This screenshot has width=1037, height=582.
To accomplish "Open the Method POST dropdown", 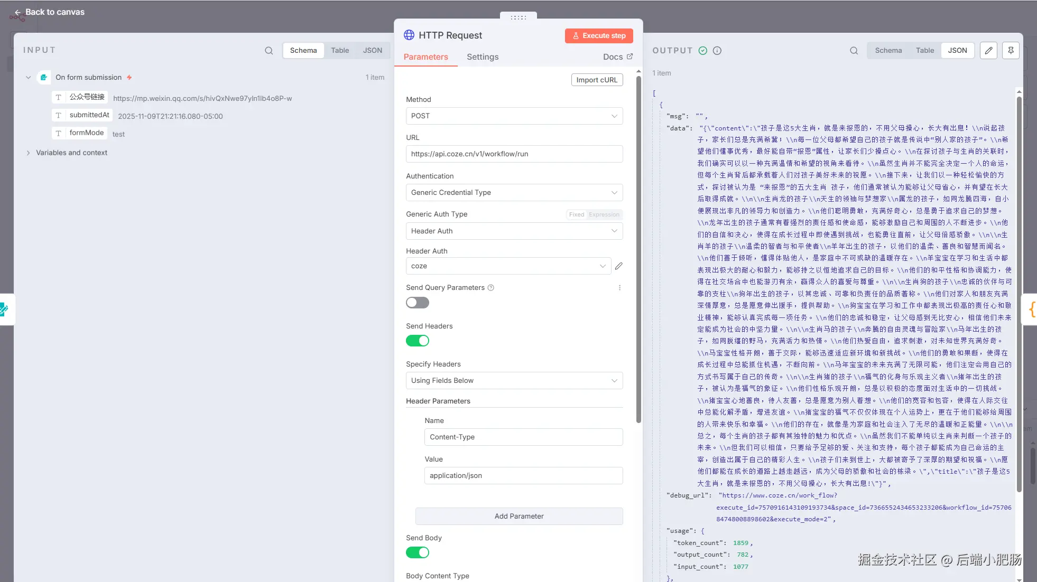I will pos(514,116).
